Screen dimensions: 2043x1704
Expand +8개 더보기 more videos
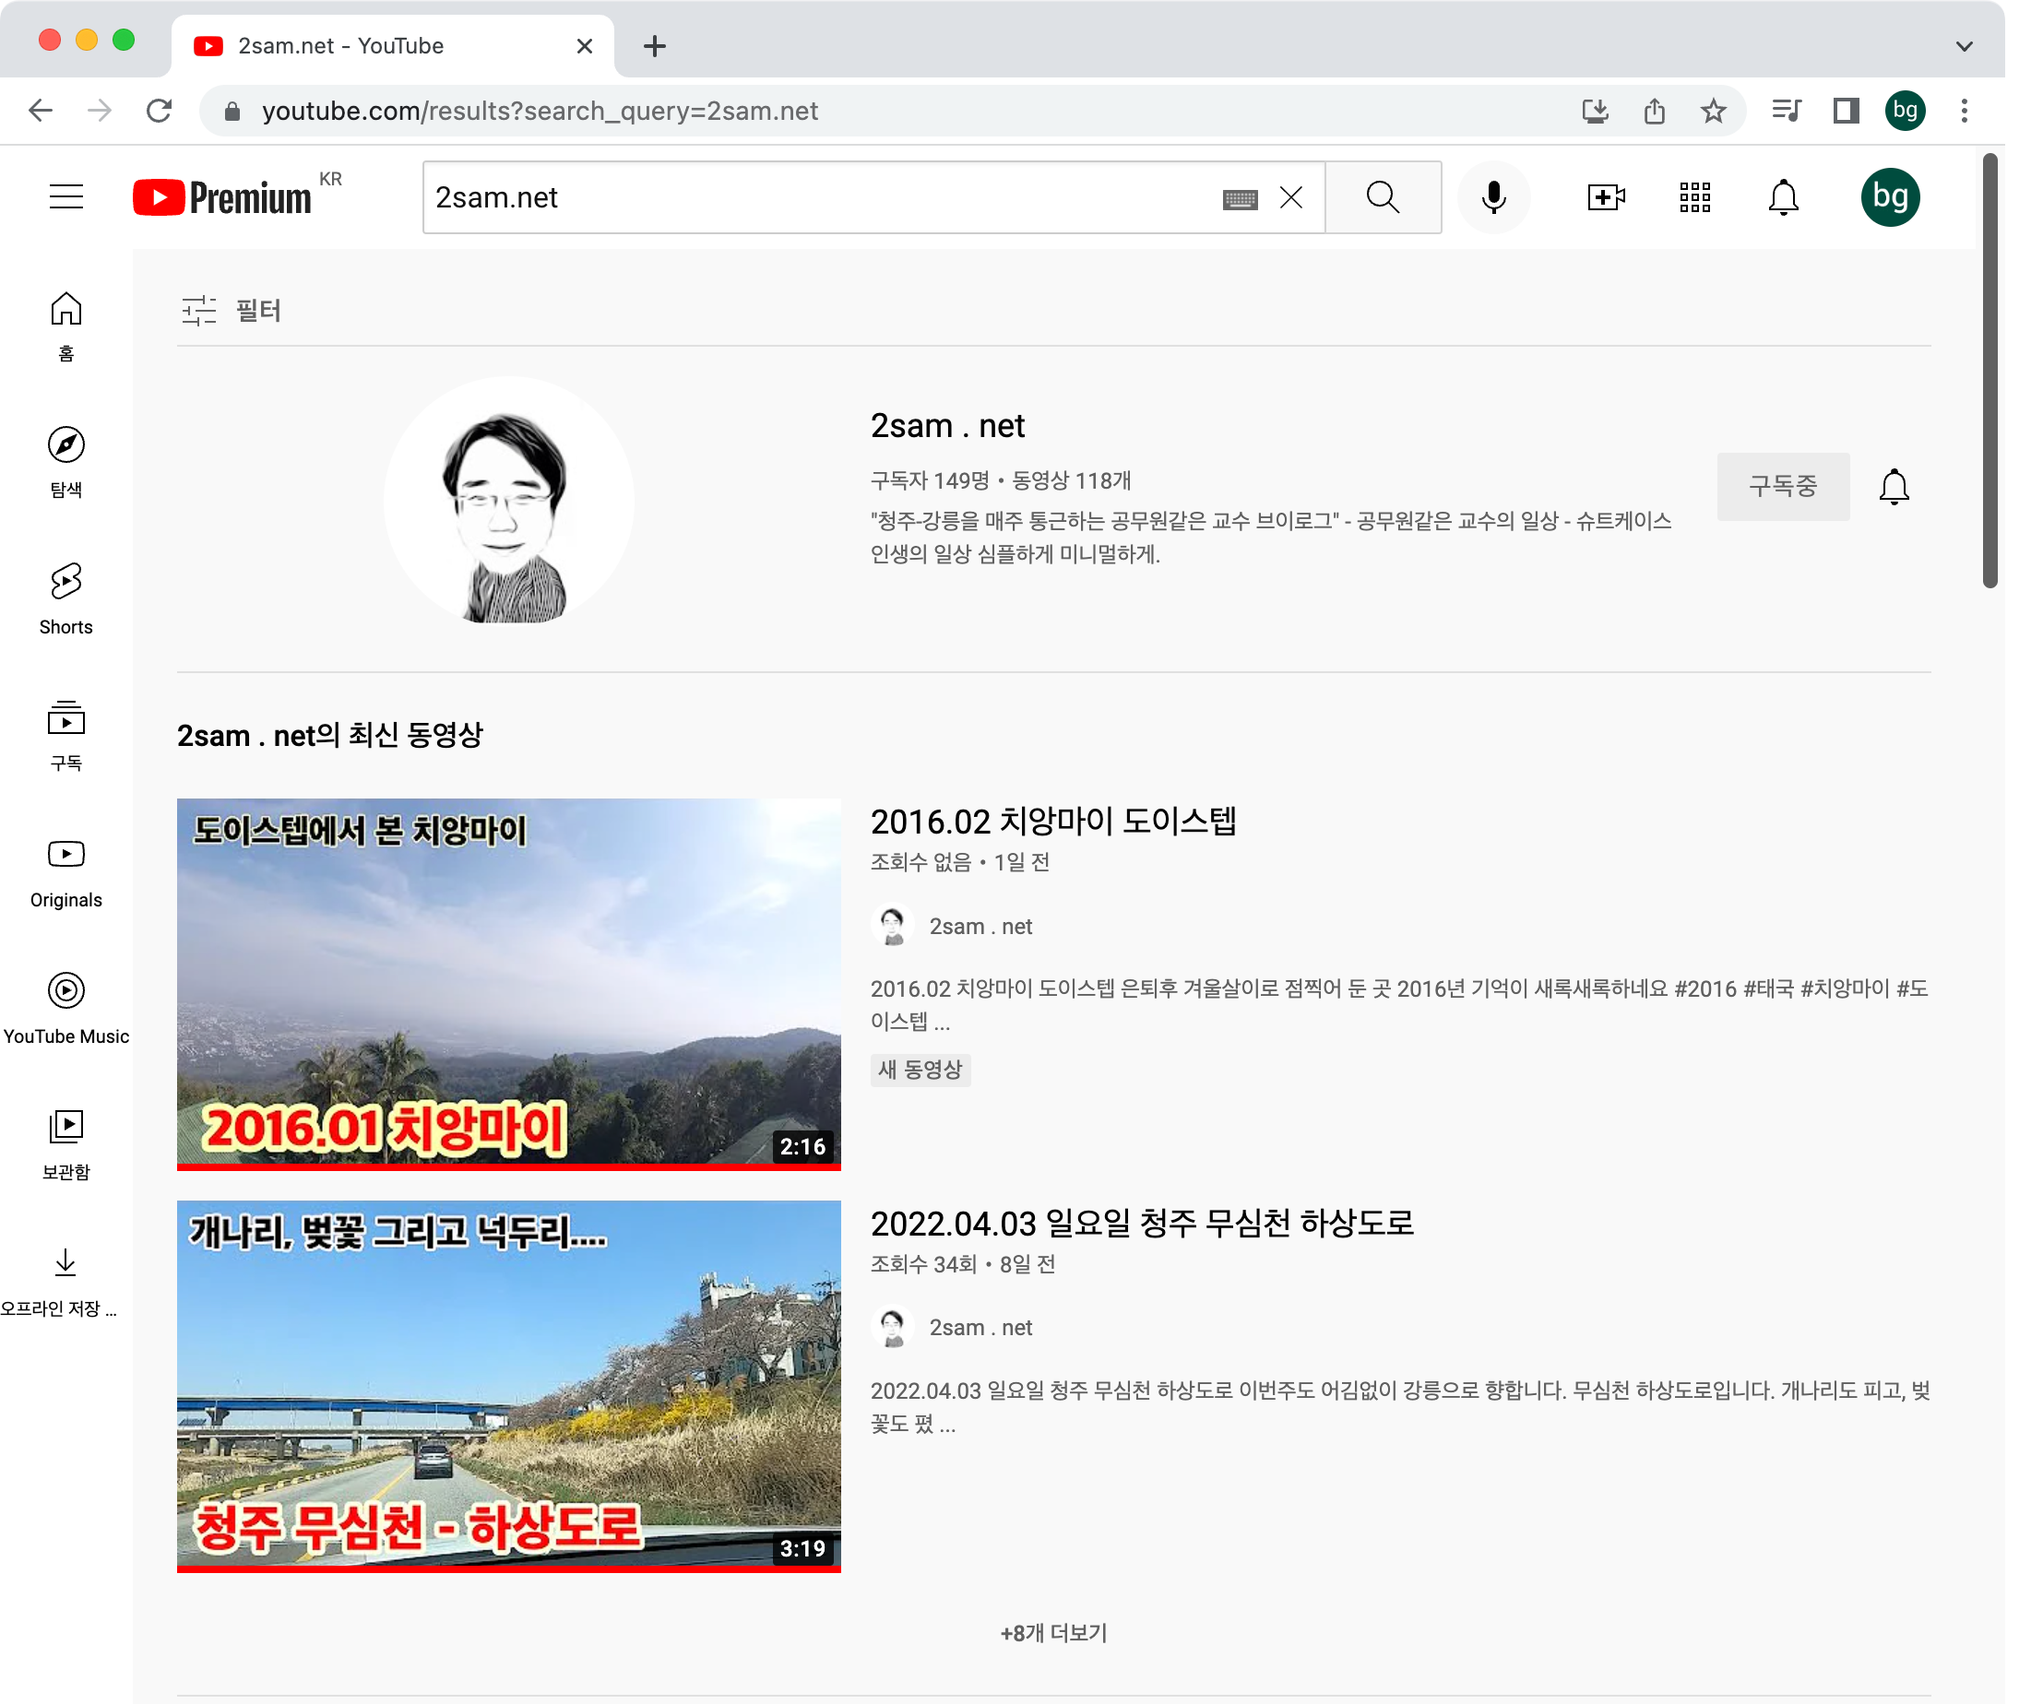click(1053, 1633)
